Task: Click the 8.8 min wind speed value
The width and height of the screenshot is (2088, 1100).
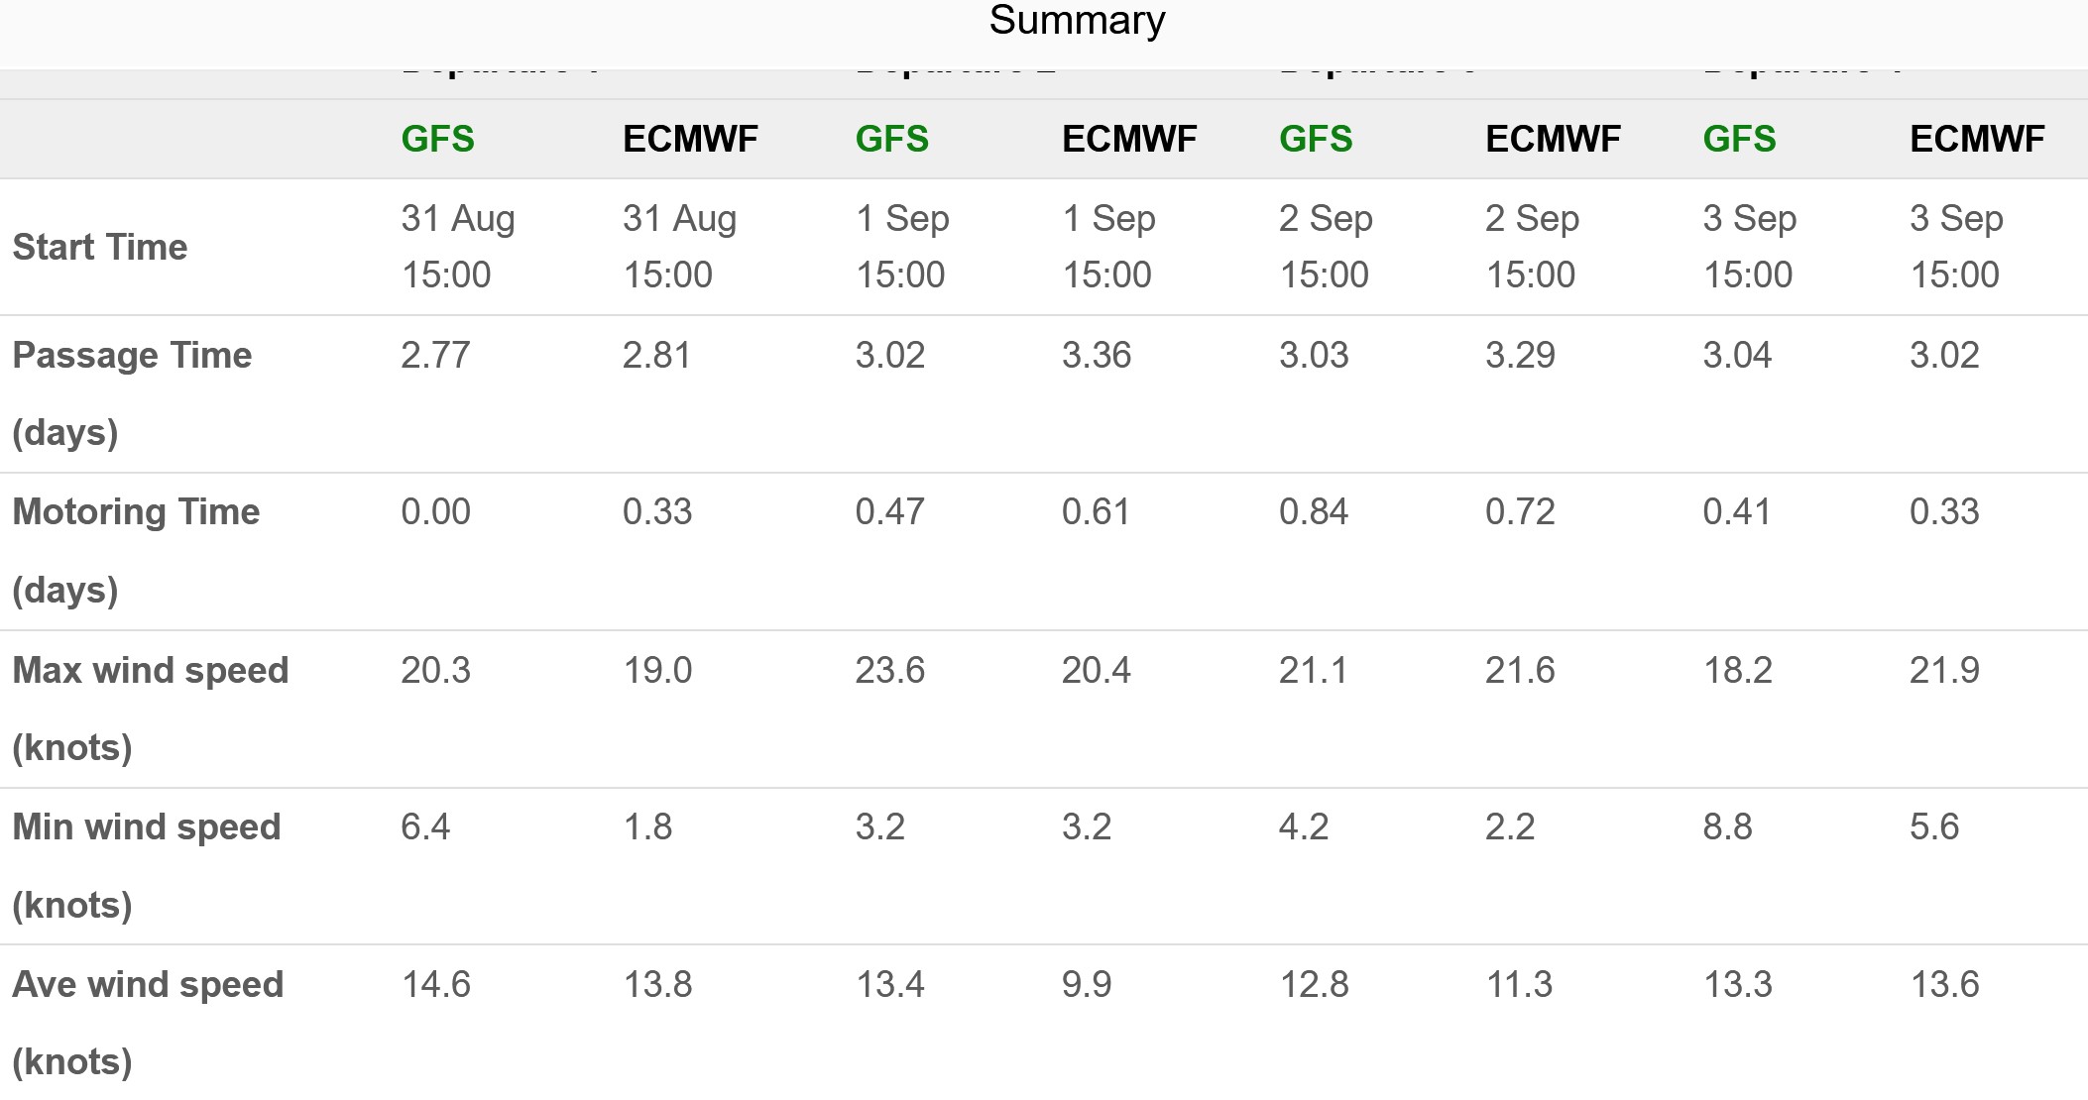Action: pyautogui.click(x=1727, y=826)
